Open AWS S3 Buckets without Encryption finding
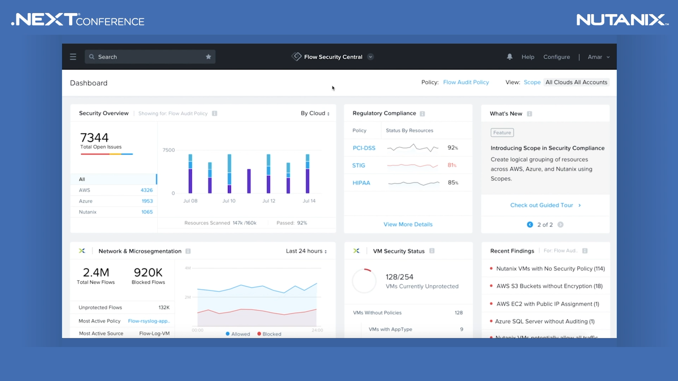Image resolution: width=678 pixels, height=381 pixels. click(x=549, y=286)
